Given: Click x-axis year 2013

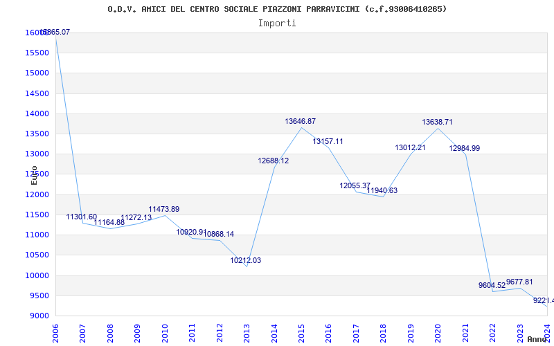Looking at the screenshot, I should [247, 333].
